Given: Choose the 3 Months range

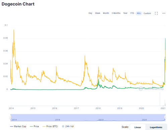Looking at the screenshot, I should coord(116,13).
